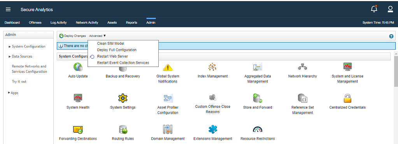Select System Configuration in sidebar
This screenshot has width=398, height=144.
click(x=29, y=46)
